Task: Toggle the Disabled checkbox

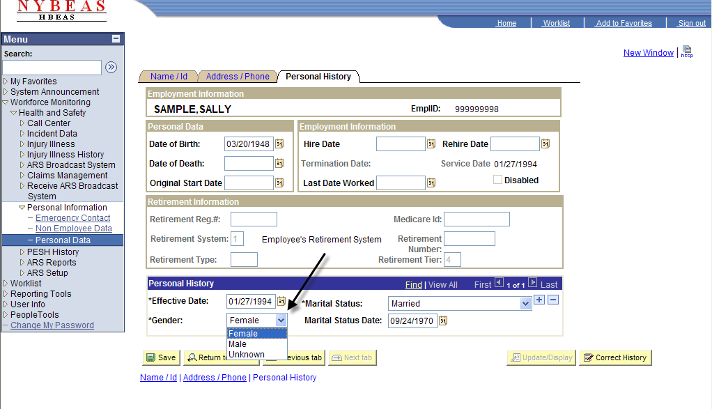Action: [x=497, y=180]
